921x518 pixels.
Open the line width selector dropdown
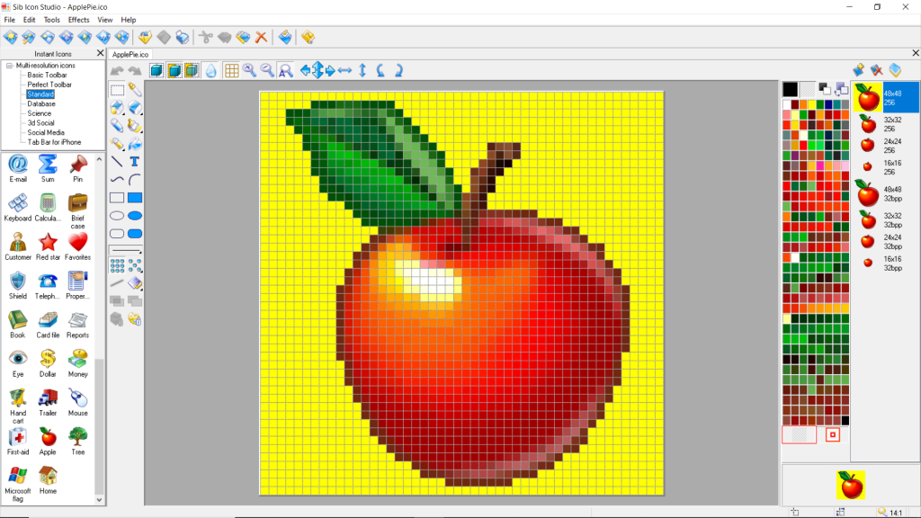pyautogui.click(x=126, y=250)
